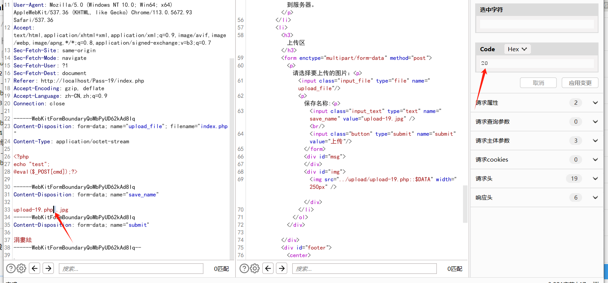Go to previous match in response pane
The height and width of the screenshot is (283, 608).
(x=268, y=269)
